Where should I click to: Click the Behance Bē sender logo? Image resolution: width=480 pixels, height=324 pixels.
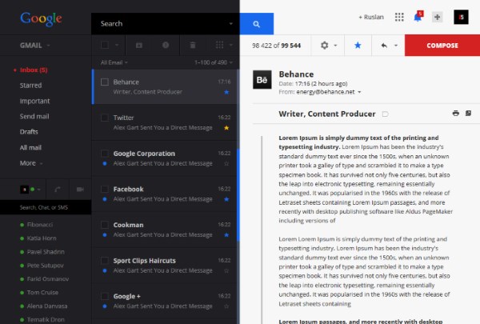[262, 80]
